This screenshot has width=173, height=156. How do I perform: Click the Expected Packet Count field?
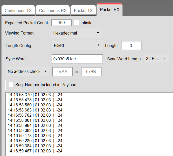[x=62, y=23]
